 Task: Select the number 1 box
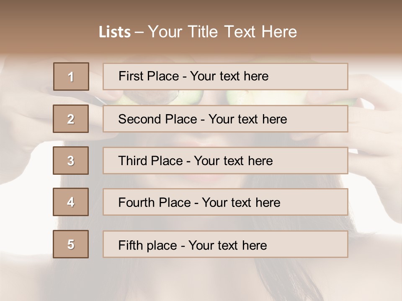71,77
